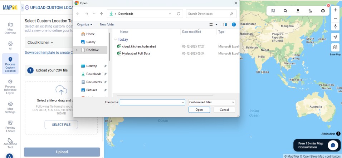
Task: Cancel the Open dialog
Action: [x=224, y=110]
